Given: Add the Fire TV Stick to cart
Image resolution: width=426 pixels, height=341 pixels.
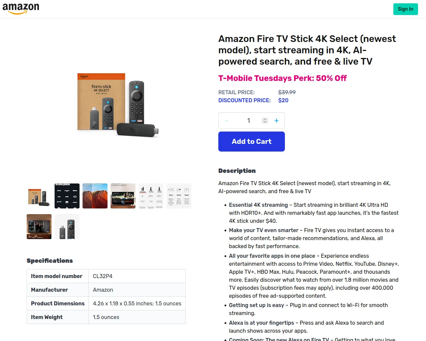Looking at the screenshot, I should 252,142.
